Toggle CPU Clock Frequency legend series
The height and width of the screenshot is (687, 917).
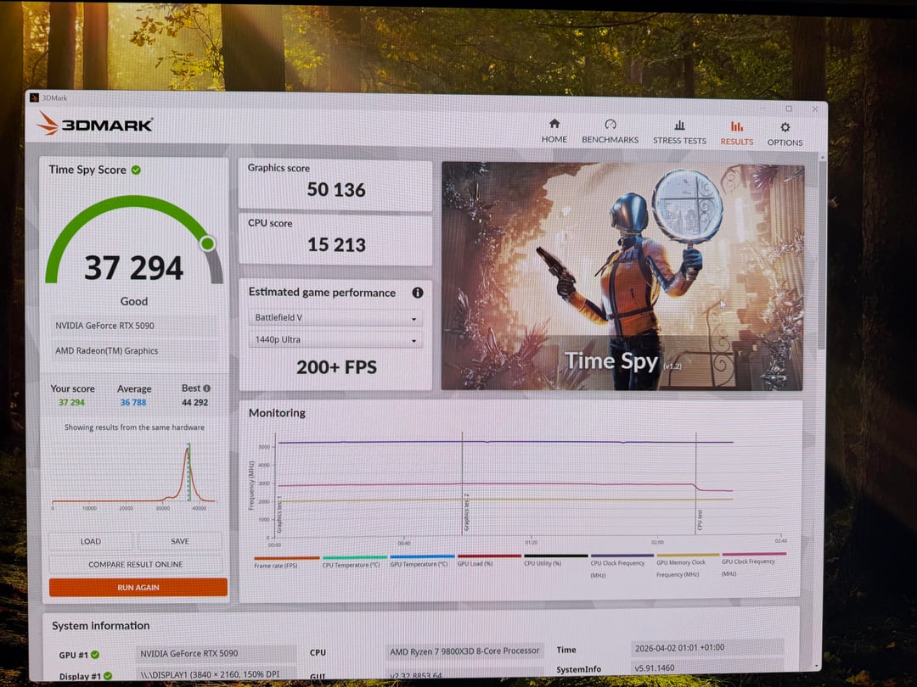click(x=622, y=560)
